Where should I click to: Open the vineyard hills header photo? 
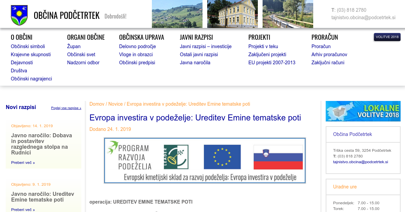point(177,14)
